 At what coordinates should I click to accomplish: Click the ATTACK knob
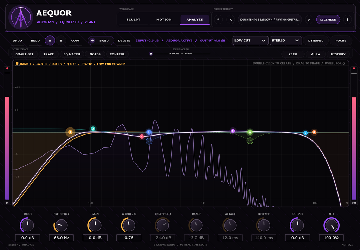pyautogui.click(x=230, y=225)
